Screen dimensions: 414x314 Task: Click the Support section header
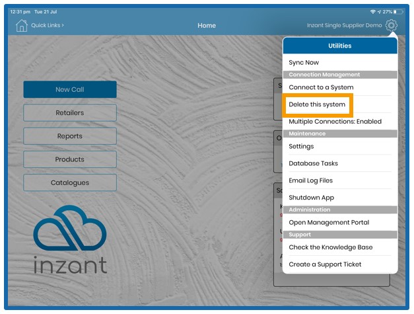pos(340,235)
